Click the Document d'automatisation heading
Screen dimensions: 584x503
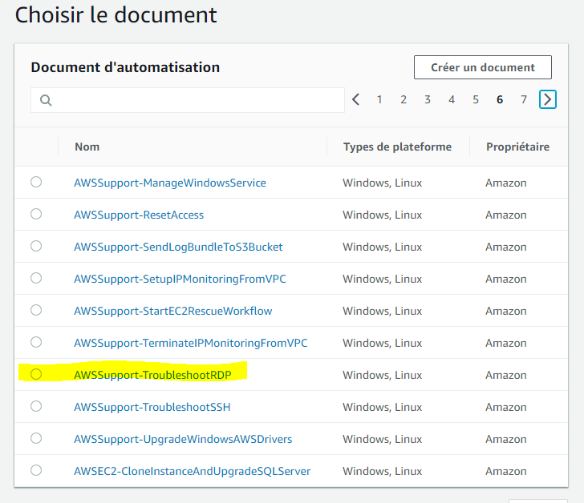pyautogui.click(x=125, y=67)
